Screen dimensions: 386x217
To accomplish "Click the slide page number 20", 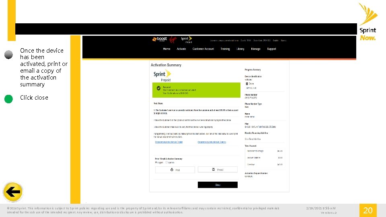I will [x=368, y=210].
